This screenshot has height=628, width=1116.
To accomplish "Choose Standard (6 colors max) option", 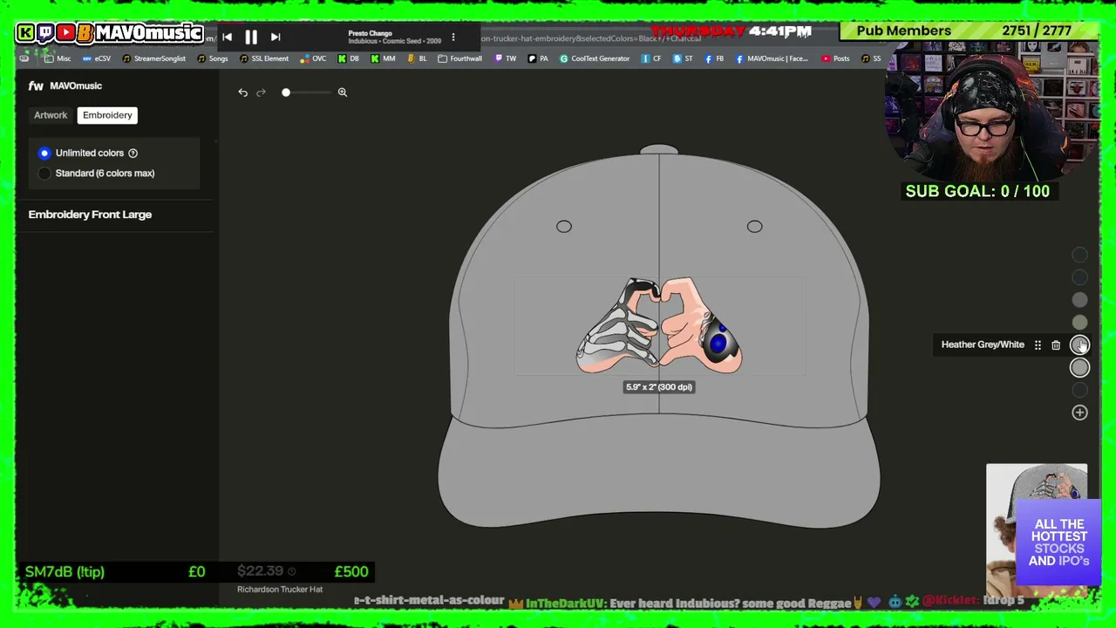I will [44, 174].
